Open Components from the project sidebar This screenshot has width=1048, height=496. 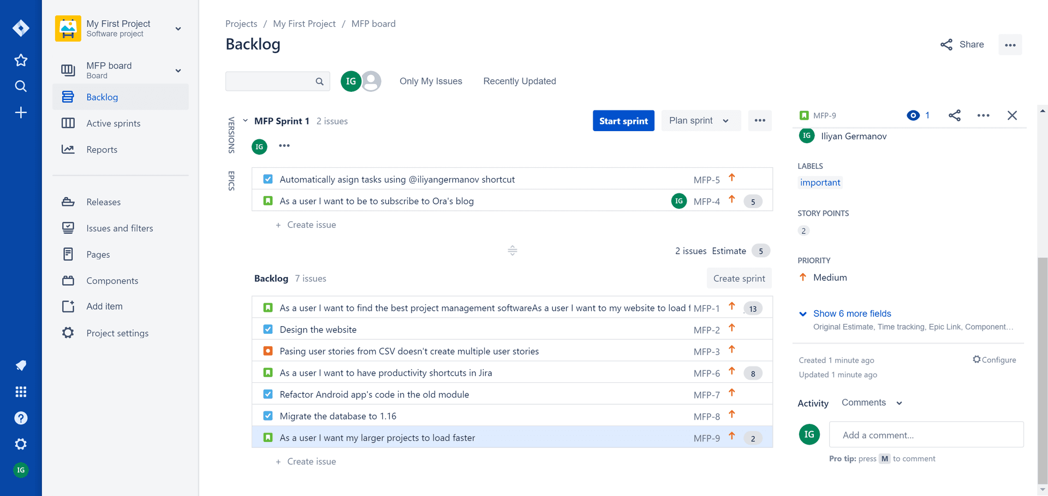111,280
